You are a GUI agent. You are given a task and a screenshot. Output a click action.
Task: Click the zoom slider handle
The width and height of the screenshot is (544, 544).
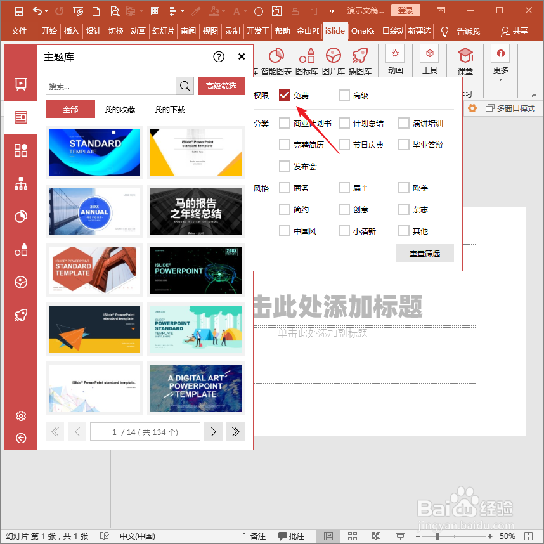point(438,536)
